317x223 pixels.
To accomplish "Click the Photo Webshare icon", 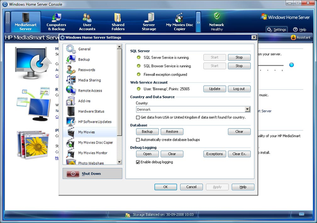I will pos(71,162).
